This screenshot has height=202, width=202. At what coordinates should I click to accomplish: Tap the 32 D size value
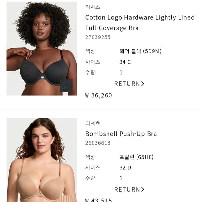point(125,168)
